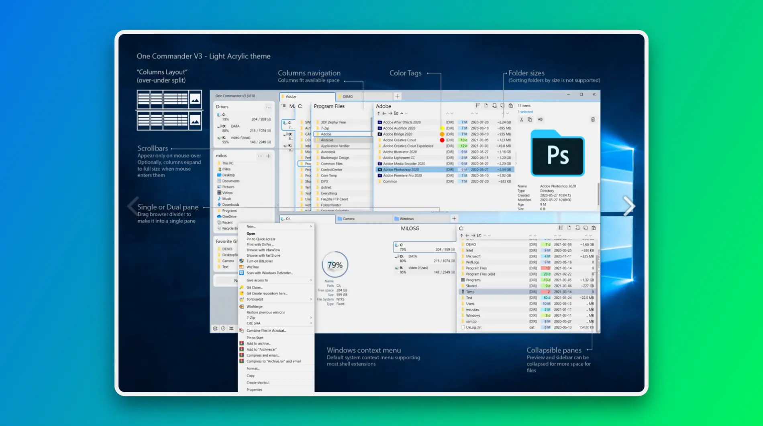Screen dimensions: 763x426
Task: Click the paste clipboard icon in the lower C: pane
Action: (x=594, y=228)
